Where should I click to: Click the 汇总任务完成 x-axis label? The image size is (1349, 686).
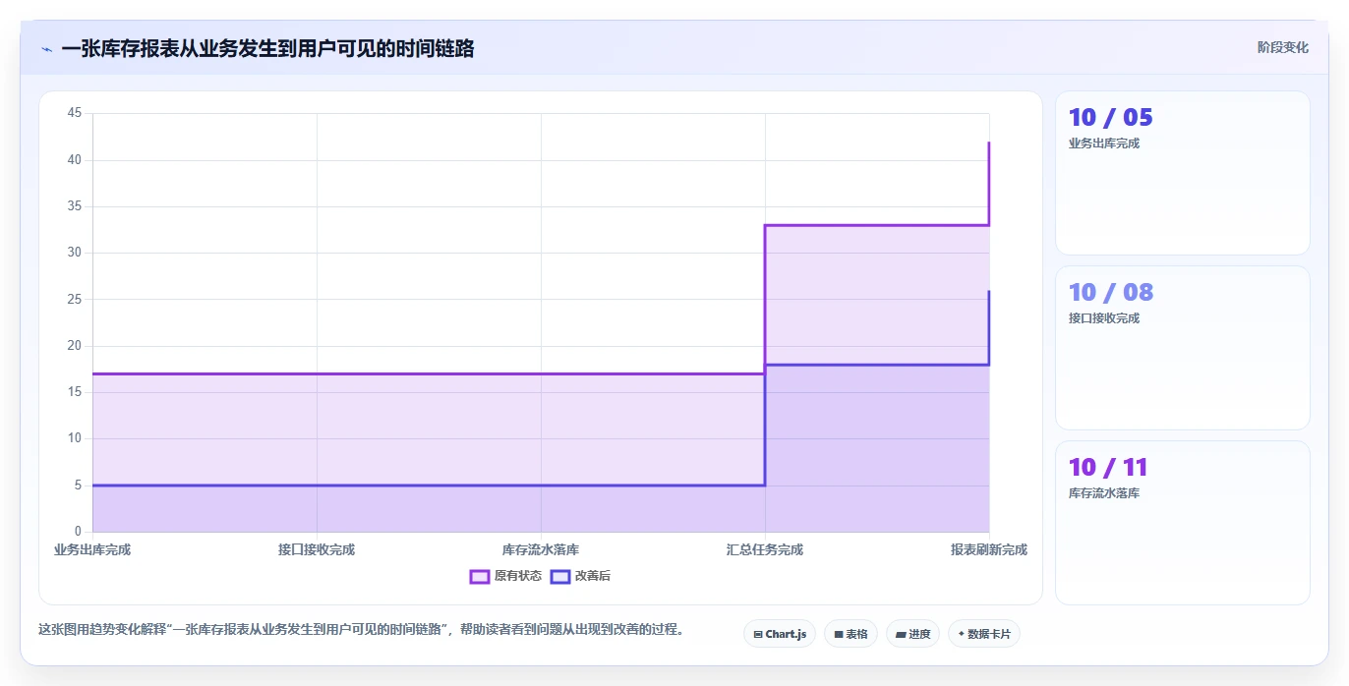765,549
